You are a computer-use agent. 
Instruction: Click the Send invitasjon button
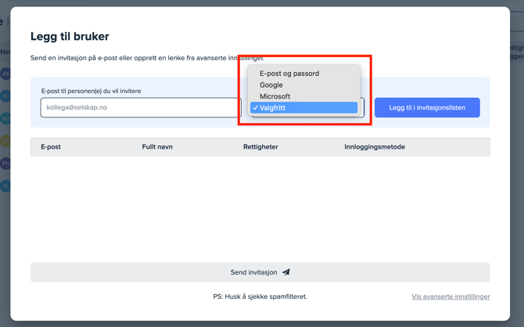pyautogui.click(x=260, y=272)
